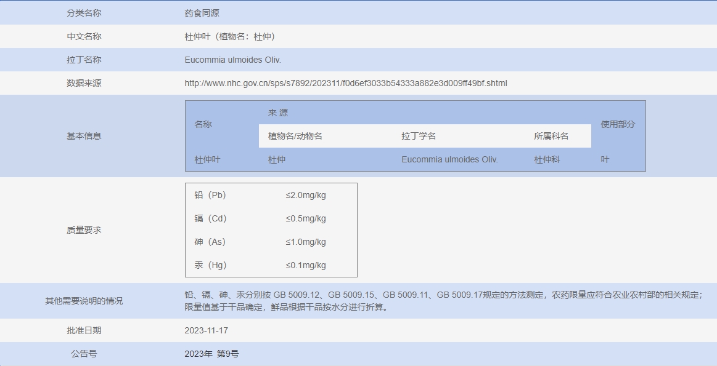Select the ≤0.1mg/kg mercury limit
The width and height of the screenshot is (717, 366).
[306, 265]
